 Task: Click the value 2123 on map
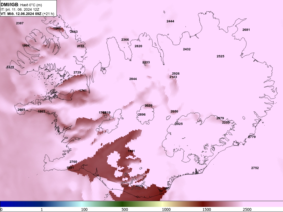[173, 77]
